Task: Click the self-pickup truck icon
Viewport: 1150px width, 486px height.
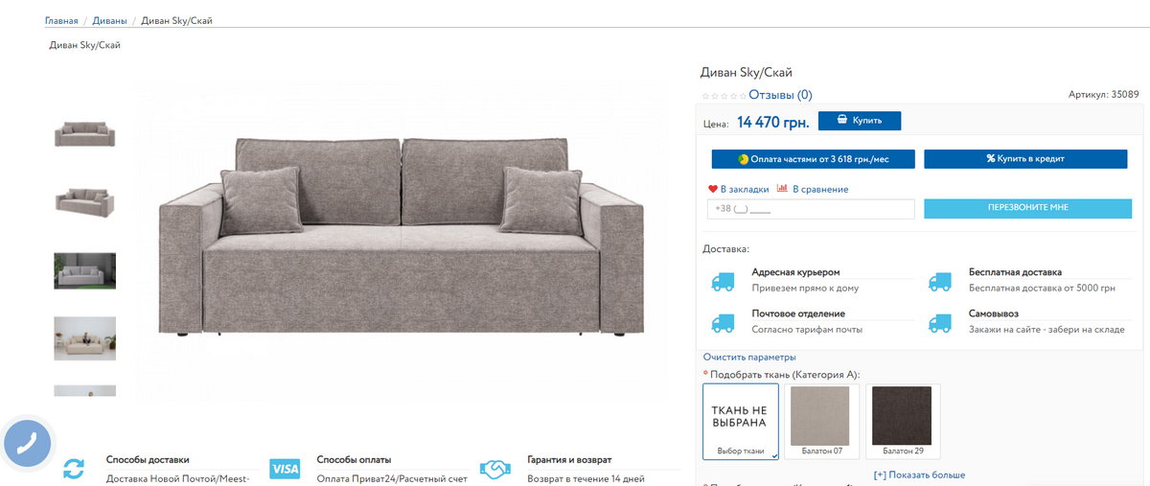Action: [940, 323]
